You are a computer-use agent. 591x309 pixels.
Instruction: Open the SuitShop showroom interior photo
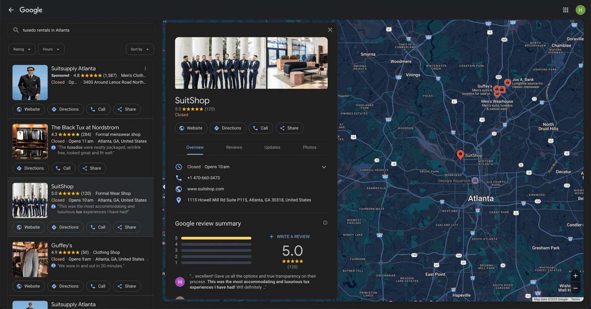pyautogui.click(x=297, y=63)
